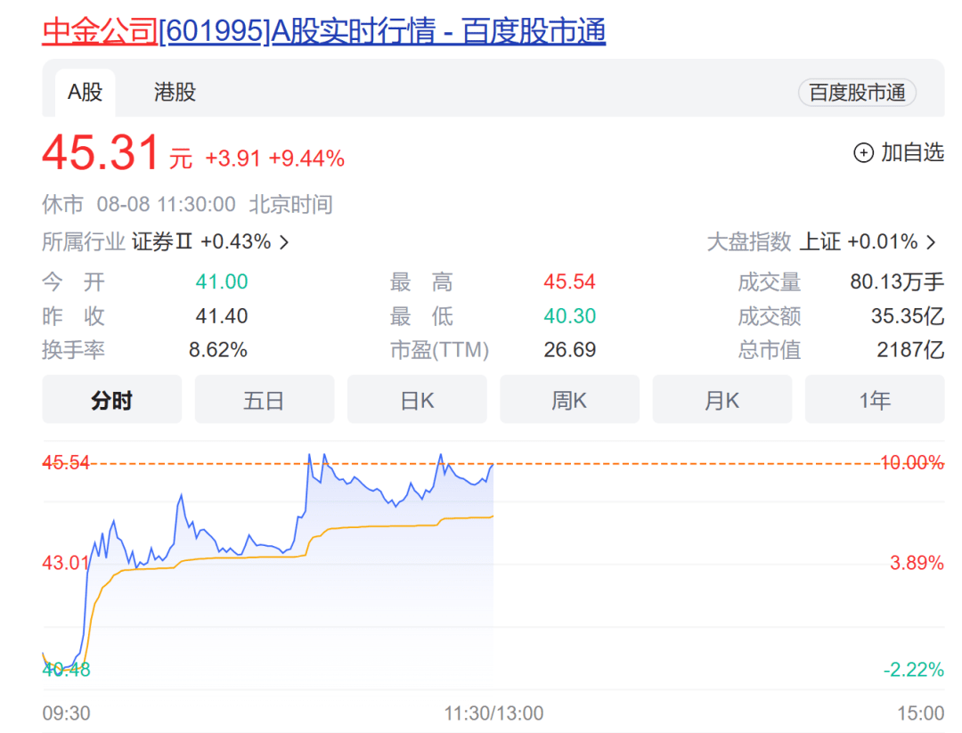This screenshot has height=733, width=962.
Task: Open the 证券Ⅱ industry link
Action: coord(163,242)
